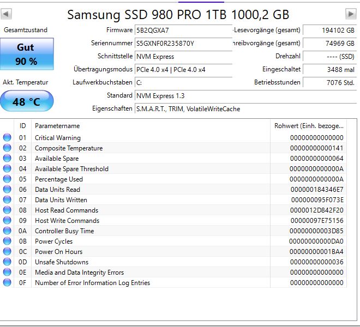Select the Available Spare Threshold parameter name
This screenshot has height=327, width=360.
[x=71, y=168]
